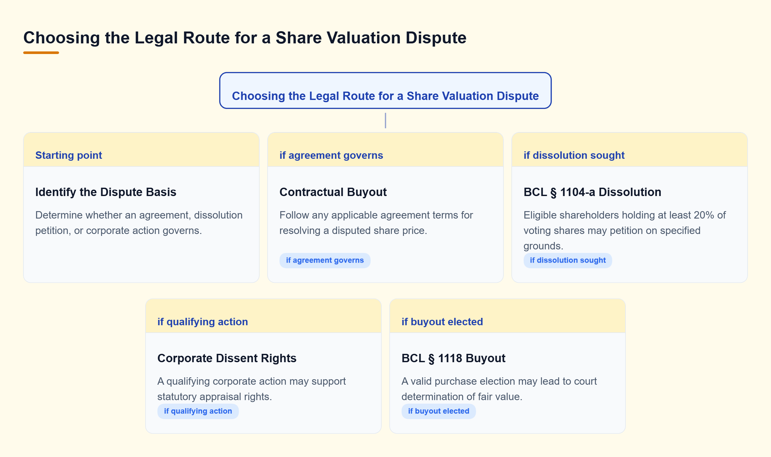
Task: Select the 'BCL § 1104-a Dissolution' heading
Action: (592, 192)
